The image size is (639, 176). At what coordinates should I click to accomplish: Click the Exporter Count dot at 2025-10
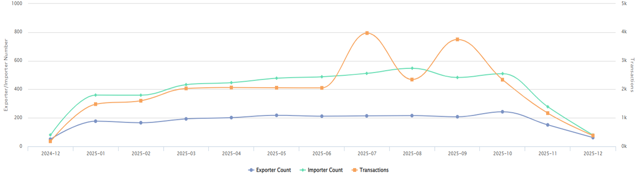tap(502, 111)
